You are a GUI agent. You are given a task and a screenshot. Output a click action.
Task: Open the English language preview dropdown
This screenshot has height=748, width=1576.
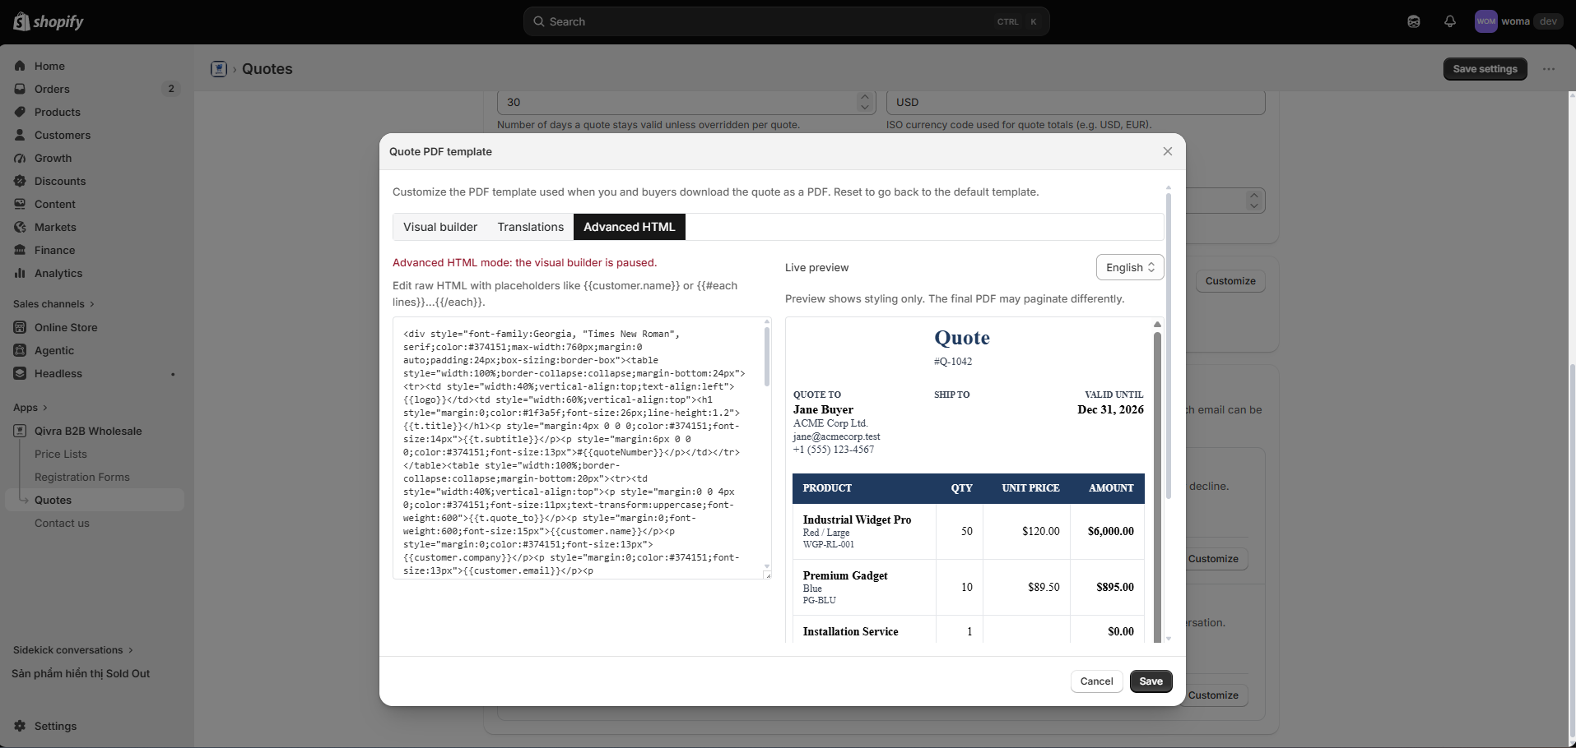(1130, 267)
